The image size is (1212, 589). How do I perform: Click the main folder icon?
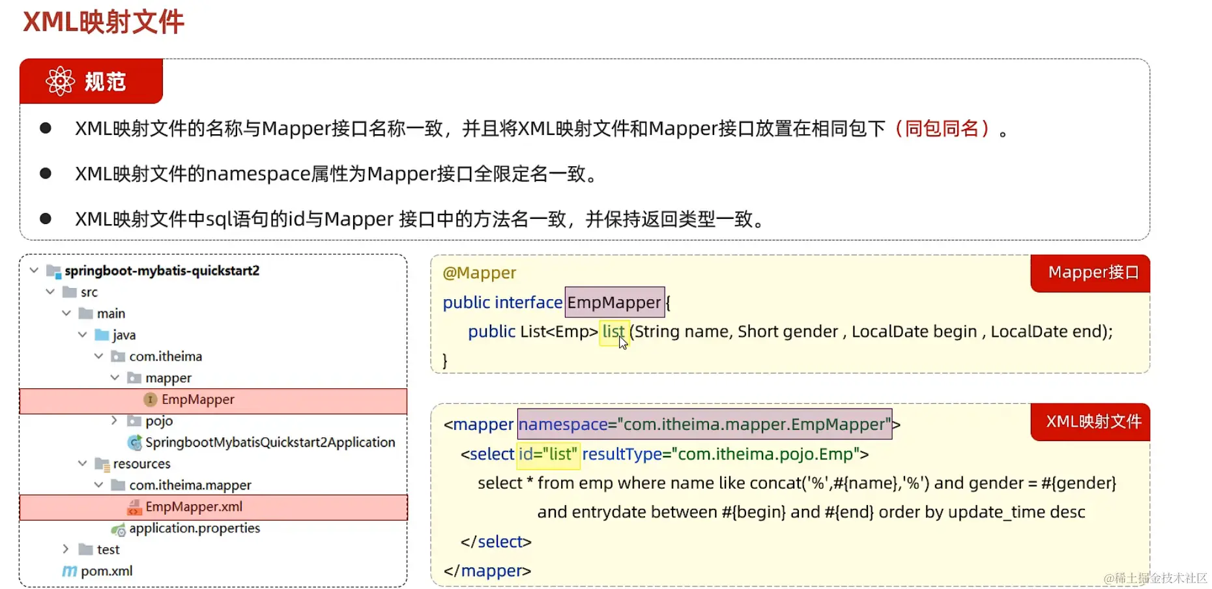85,313
